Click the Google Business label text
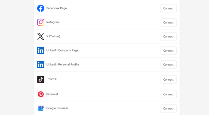Screen dimensions: 209x115 (x=57, y=108)
